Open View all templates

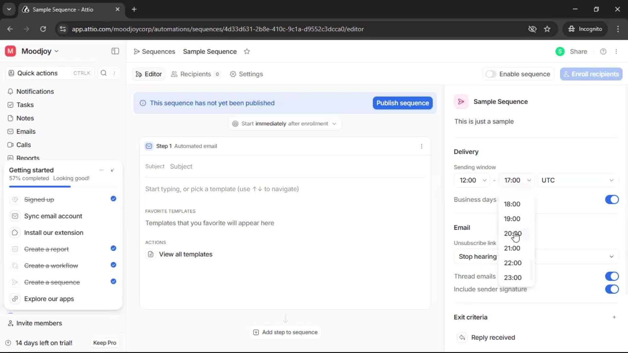pos(185,254)
